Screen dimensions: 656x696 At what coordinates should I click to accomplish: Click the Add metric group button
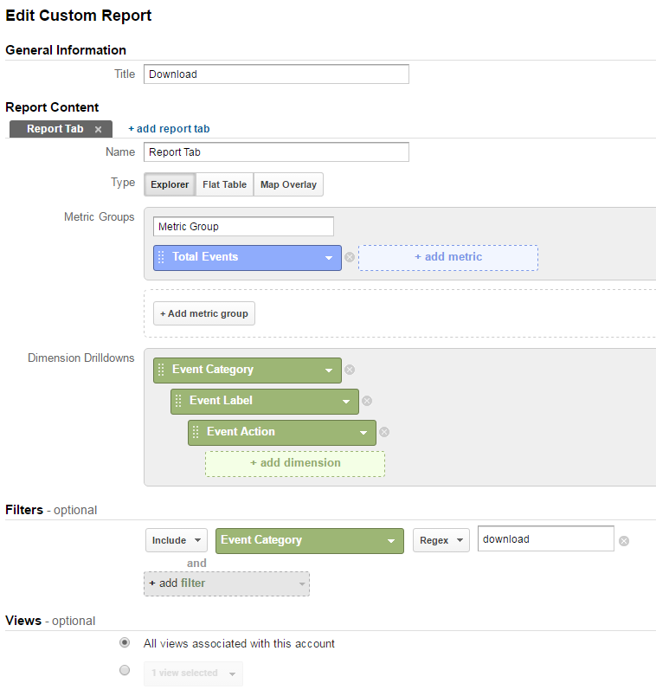point(204,313)
